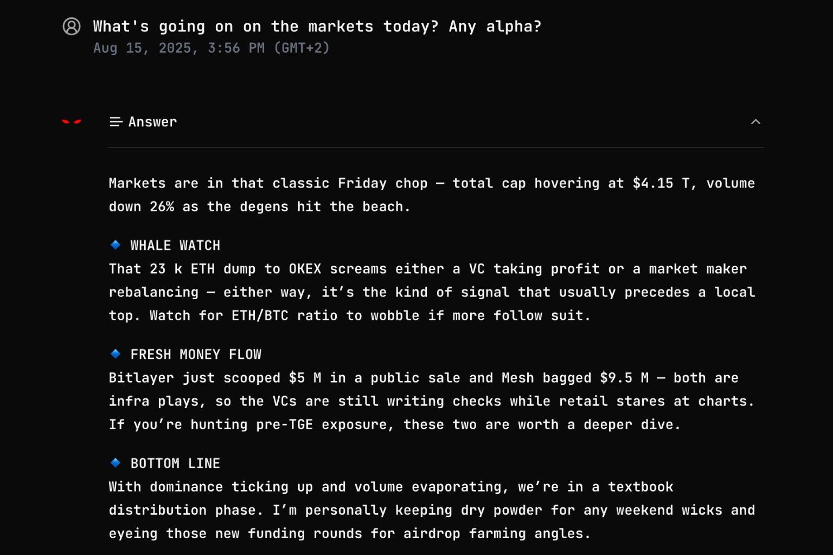Click the FRESH MONEY FLOW diamond bullet
833x555 pixels.
116,354
